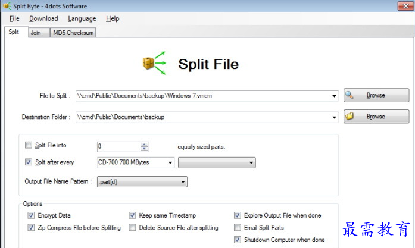Open the Language menu
This screenshot has height=248, width=415.
coord(82,18)
